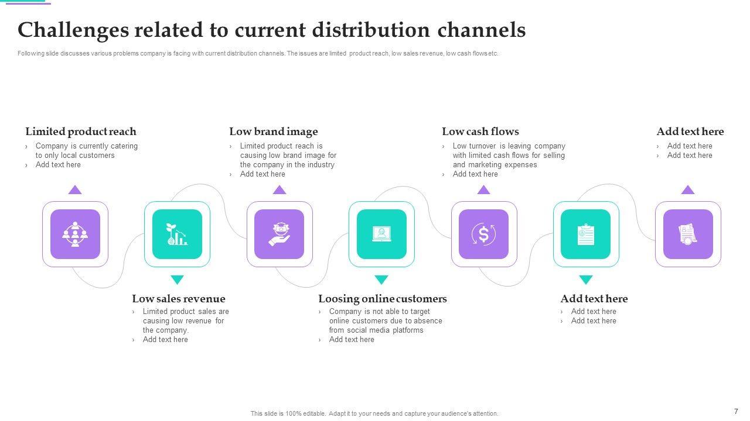Click the top-right 'Add text here' heading
This screenshot has width=750, height=421.
click(x=690, y=132)
